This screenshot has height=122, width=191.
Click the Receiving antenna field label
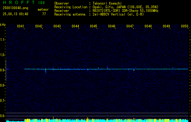click(x=70, y=14)
